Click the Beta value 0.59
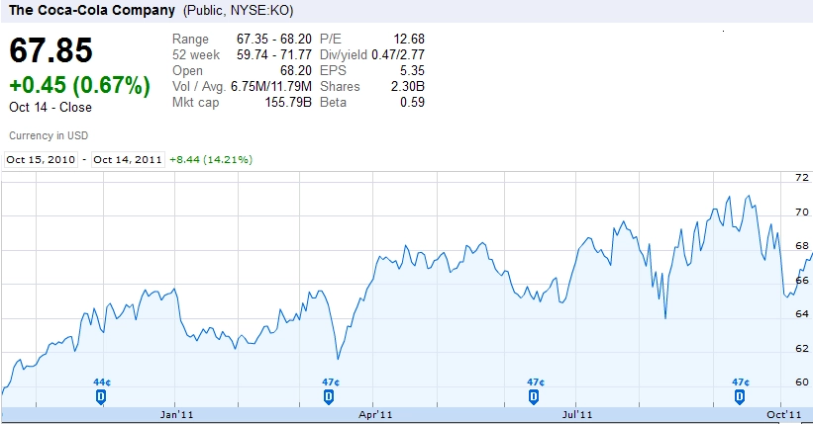Image resolution: width=813 pixels, height=424 pixels. [x=412, y=102]
